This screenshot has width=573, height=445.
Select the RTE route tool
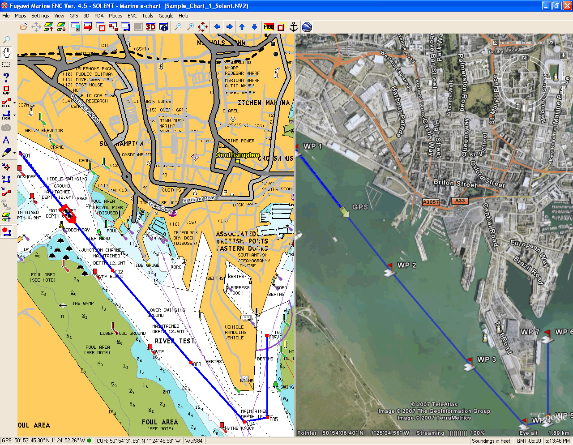pos(6,103)
